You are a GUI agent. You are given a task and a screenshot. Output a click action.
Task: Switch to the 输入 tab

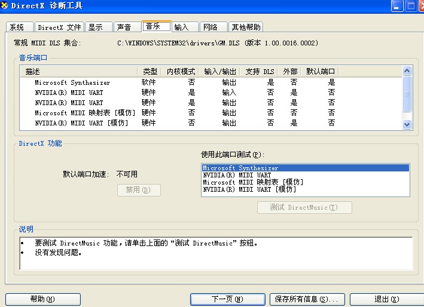coord(185,27)
